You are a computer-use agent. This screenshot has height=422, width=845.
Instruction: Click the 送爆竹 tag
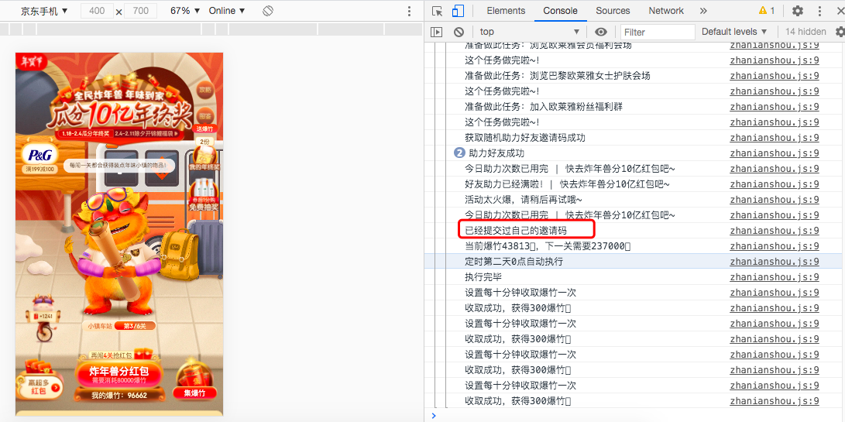pos(204,129)
